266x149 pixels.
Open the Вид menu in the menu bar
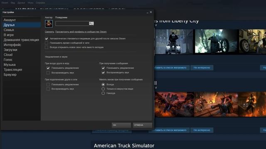(13, 3)
